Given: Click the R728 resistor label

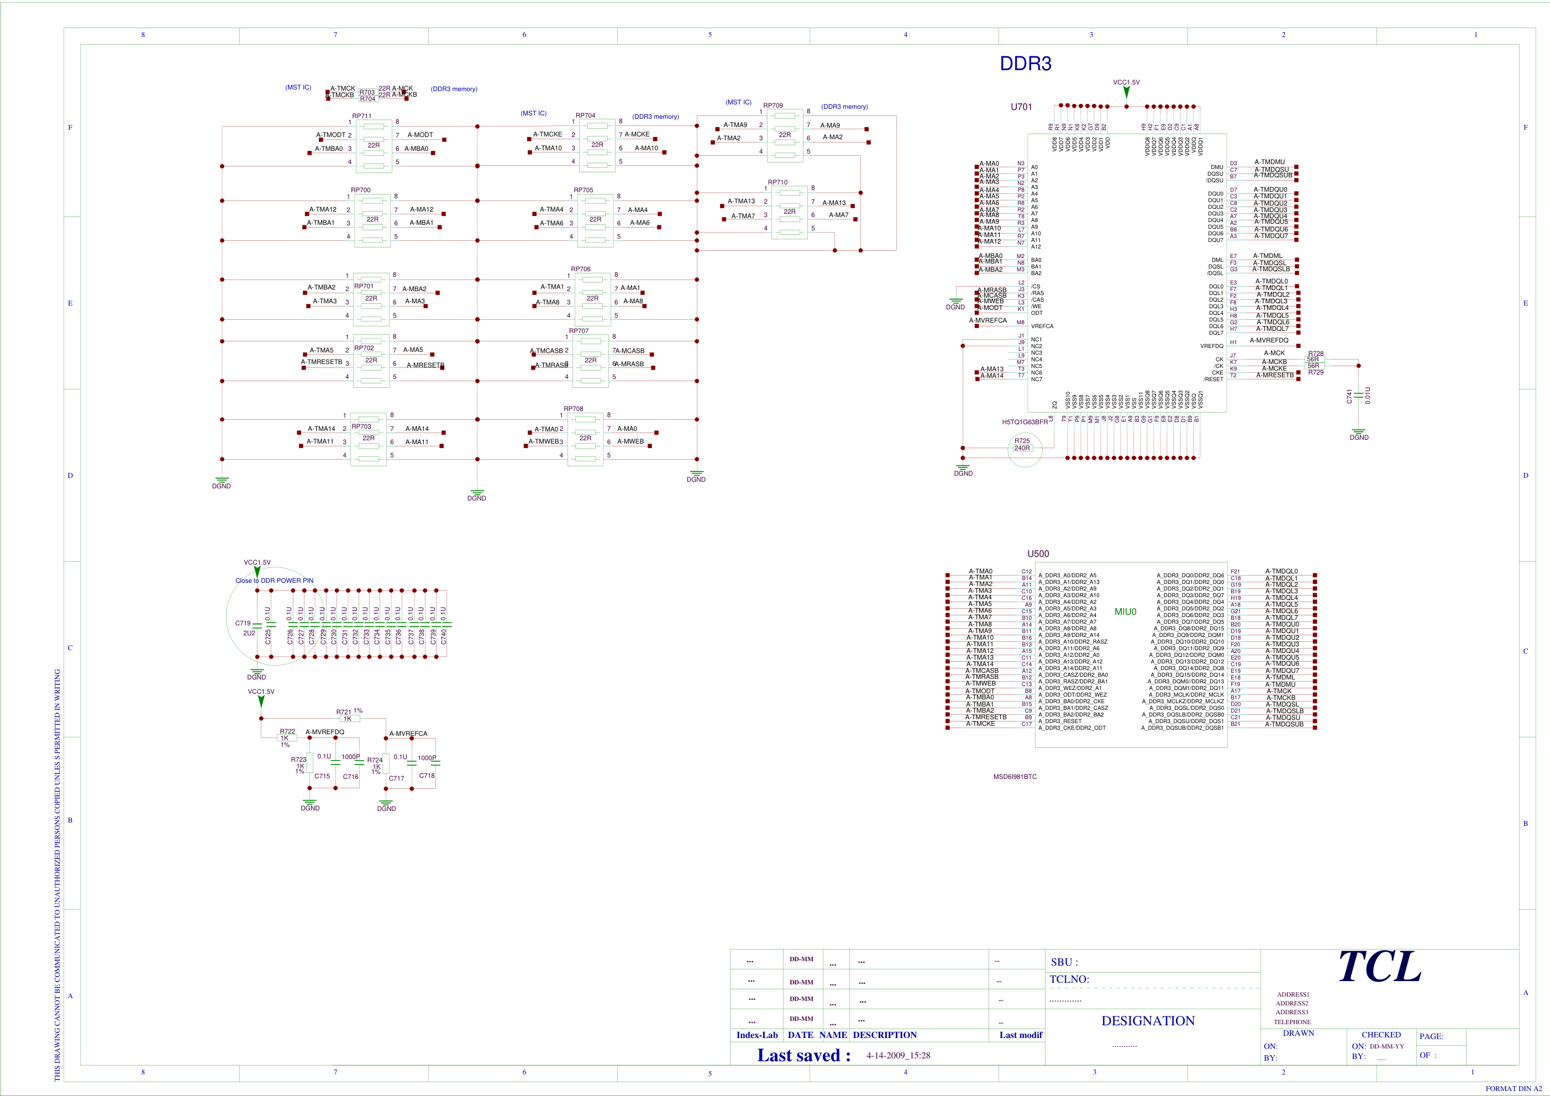Looking at the screenshot, I should pos(1316,354).
